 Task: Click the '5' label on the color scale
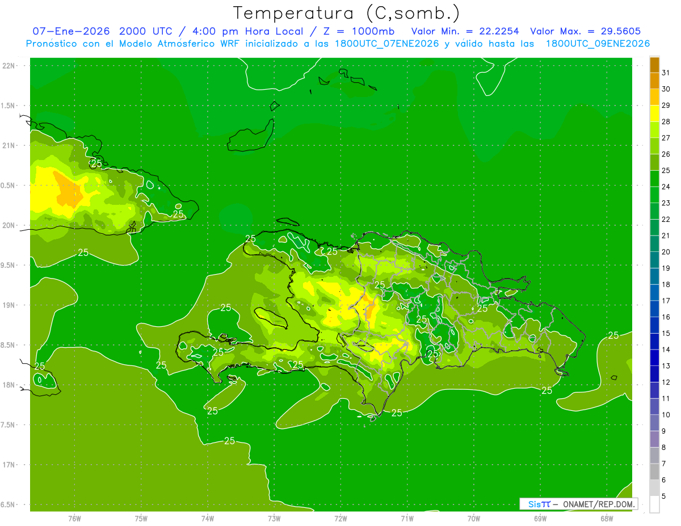pos(664,496)
